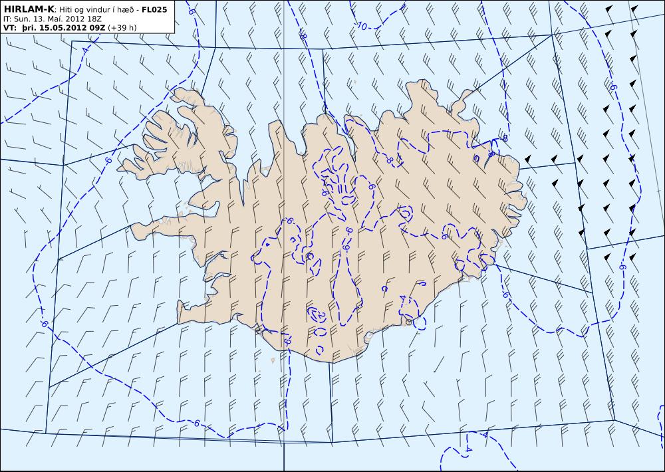Click the "HIRLAM-K" model title text

point(29,9)
